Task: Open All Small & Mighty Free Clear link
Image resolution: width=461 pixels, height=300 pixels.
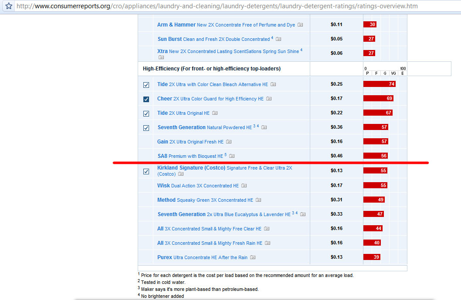Action: [209, 229]
